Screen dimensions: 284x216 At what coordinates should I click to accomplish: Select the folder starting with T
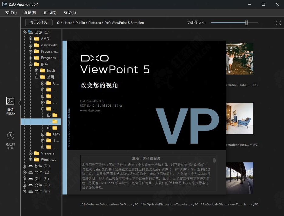pos(52,141)
